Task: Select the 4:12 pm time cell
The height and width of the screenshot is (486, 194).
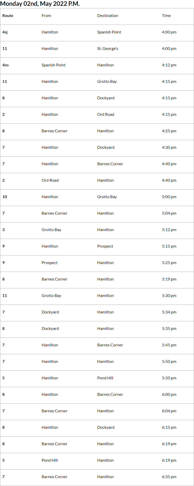Action: click(x=169, y=65)
